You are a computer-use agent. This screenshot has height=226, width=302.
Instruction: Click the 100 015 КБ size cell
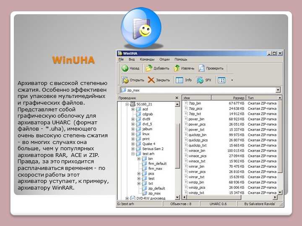236,151
